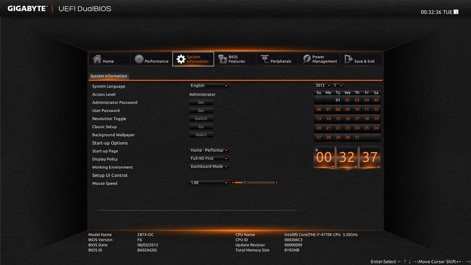The width and height of the screenshot is (471, 265).
Task: Click the seconds digit 37 on clock
Action: pos(370,157)
